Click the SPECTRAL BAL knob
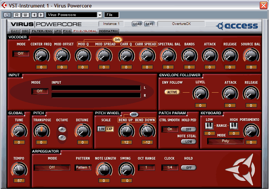This screenshot has height=189, width=269. pos(168,56)
